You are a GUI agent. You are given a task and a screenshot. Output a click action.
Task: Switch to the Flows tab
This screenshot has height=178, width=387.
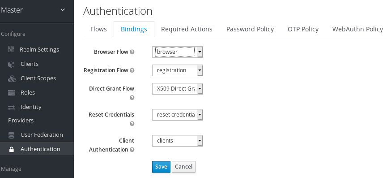point(98,29)
